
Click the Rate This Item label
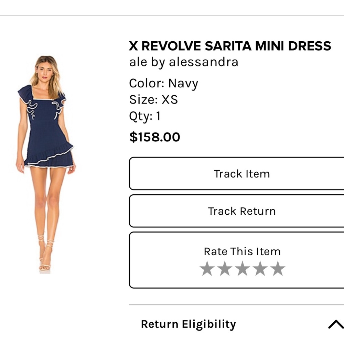point(242,251)
